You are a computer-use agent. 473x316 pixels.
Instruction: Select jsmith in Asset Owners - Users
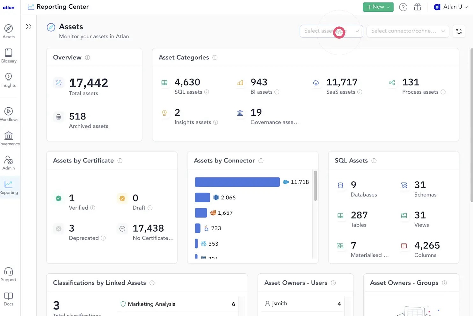point(279,303)
